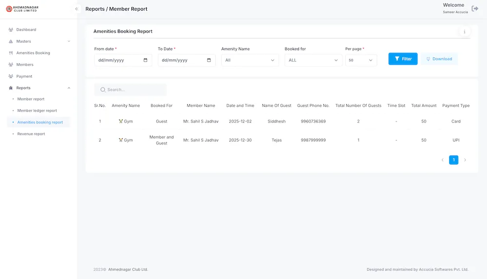Open calendar picker in To Date
Screen dimensions: 487x279
[209, 60]
